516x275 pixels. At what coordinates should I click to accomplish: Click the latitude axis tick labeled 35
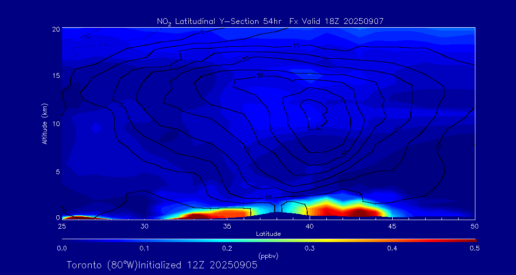pos(227,225)
